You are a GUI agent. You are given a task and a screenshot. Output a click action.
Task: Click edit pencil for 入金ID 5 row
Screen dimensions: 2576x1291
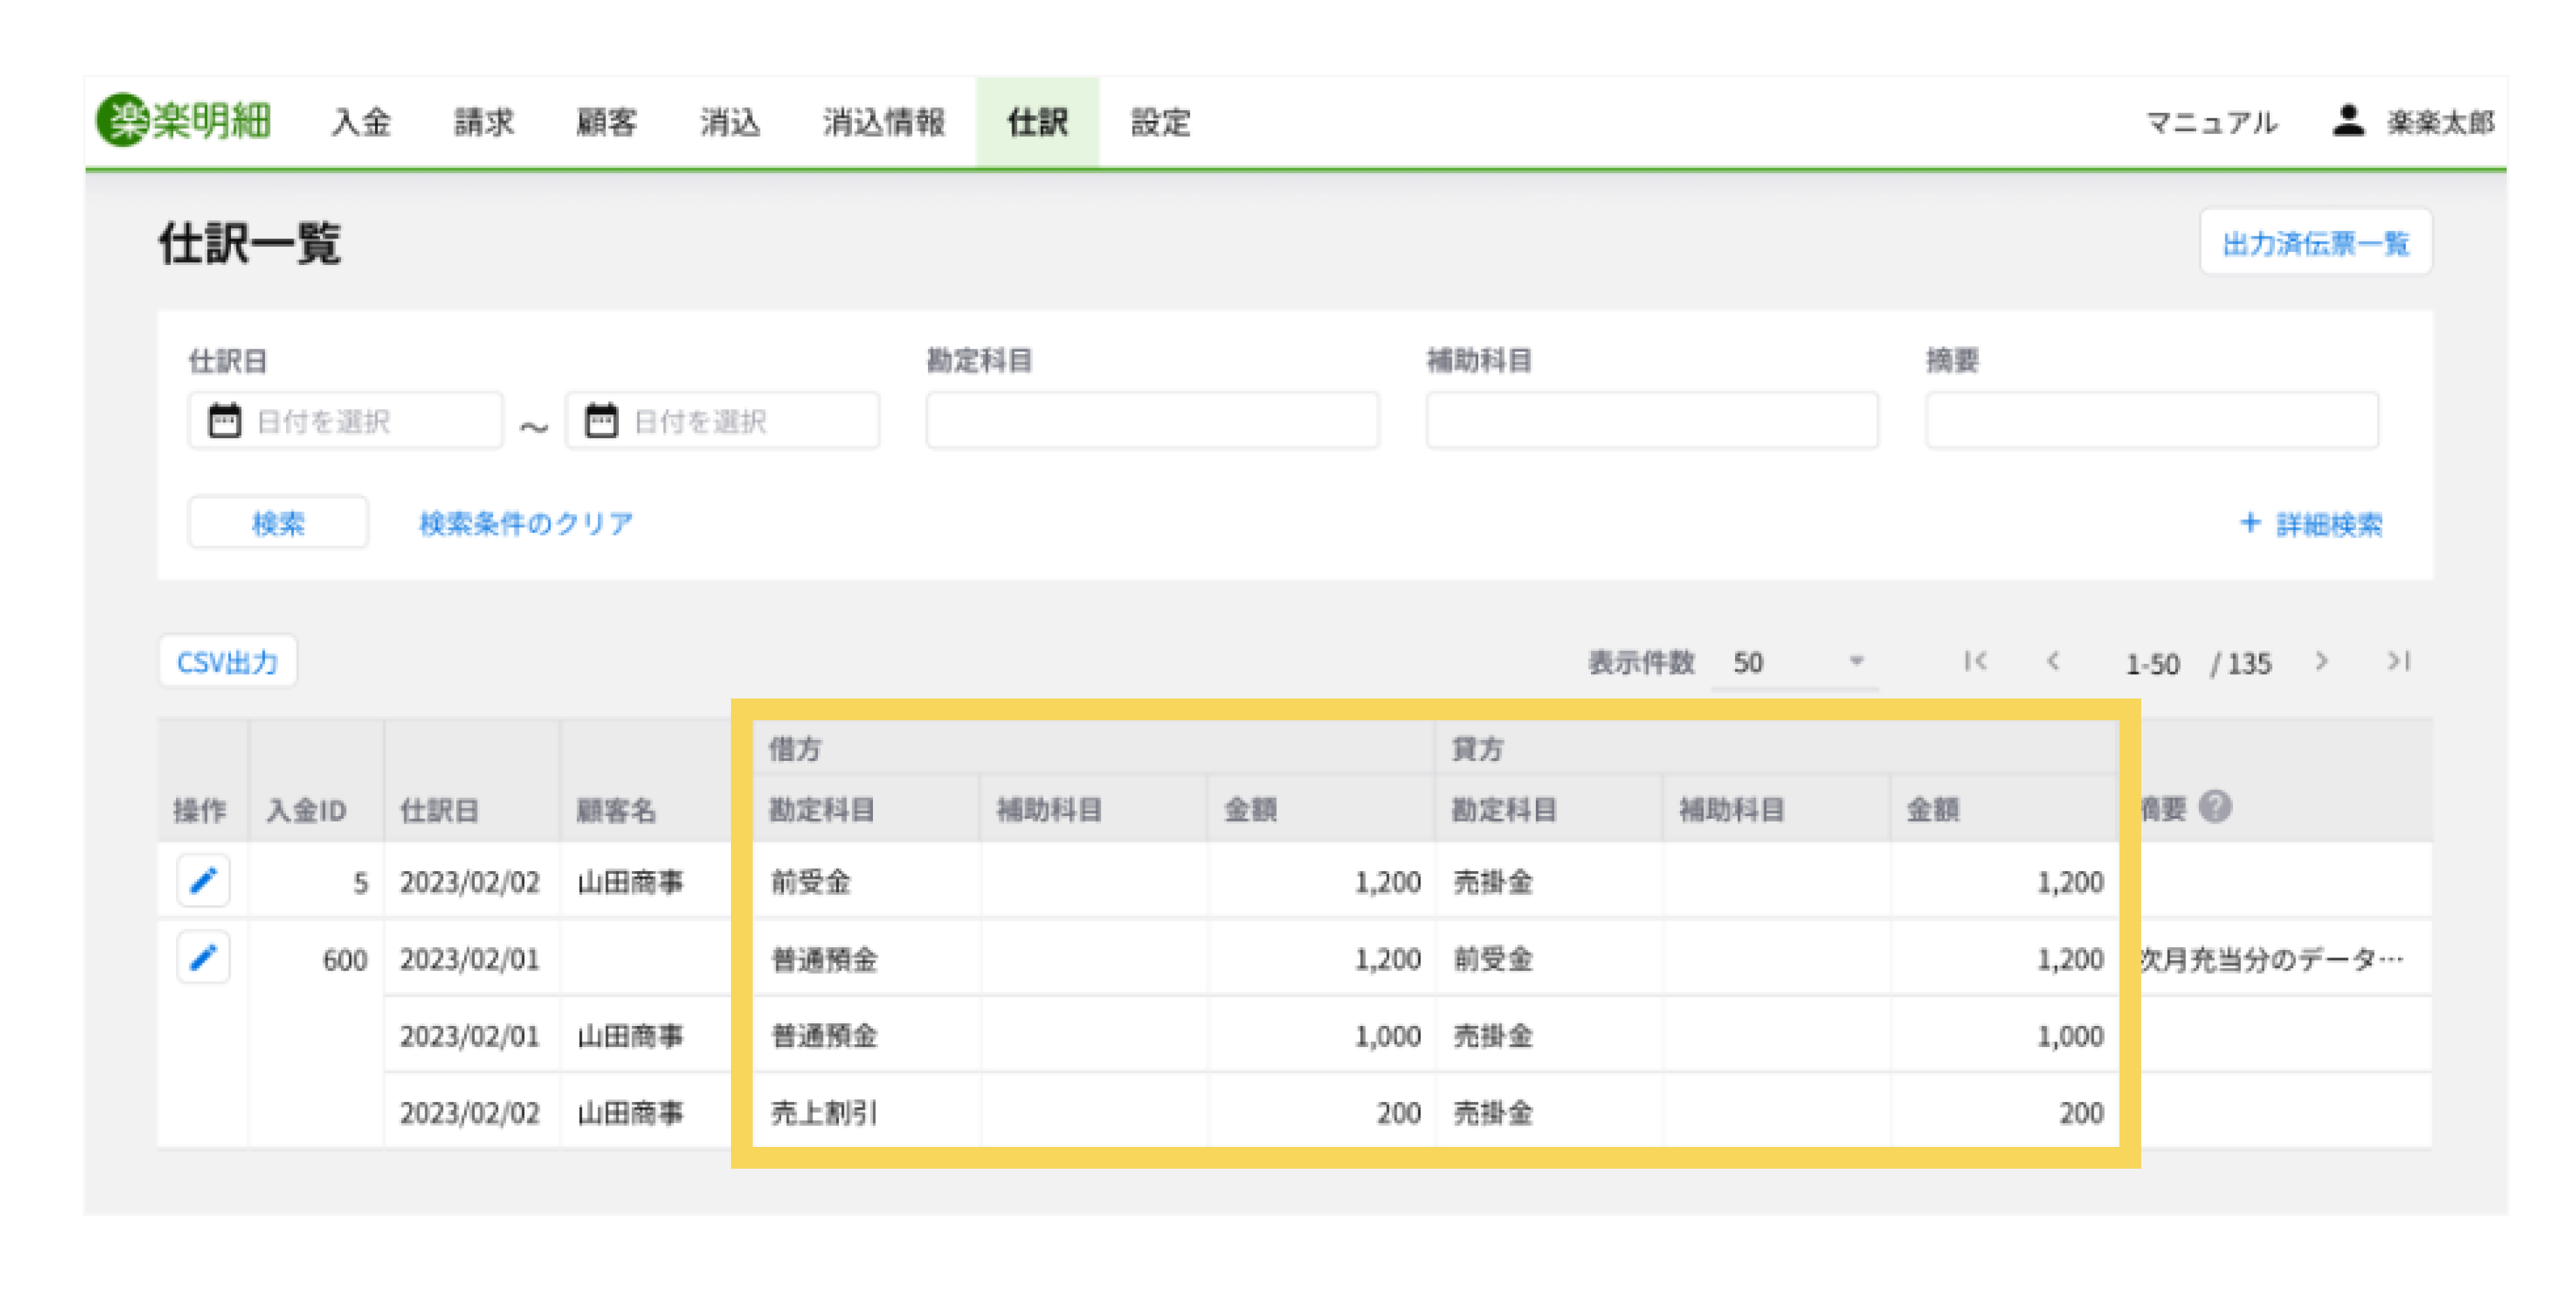[x=203, y=881]
